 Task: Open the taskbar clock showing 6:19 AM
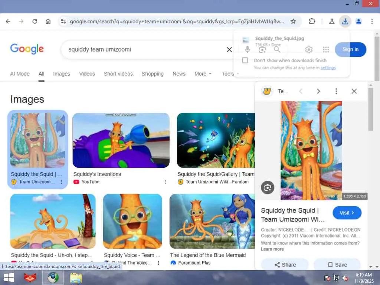(x=364, y=278)
